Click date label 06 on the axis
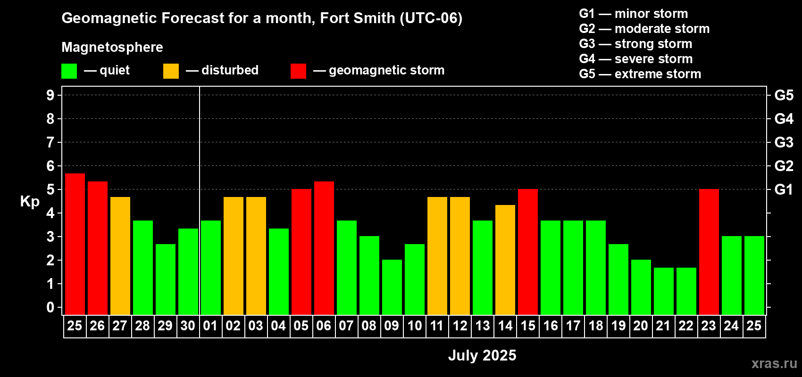The image size is (802, 377). click(324, 326)
